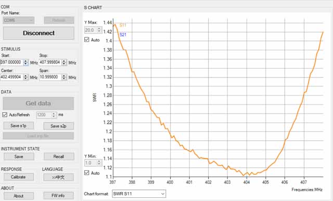Image resolution: width=333 pixels, height=201 pixels.
Task: Click the Frequencies:MHz axis label
Action: coord(307,190)
